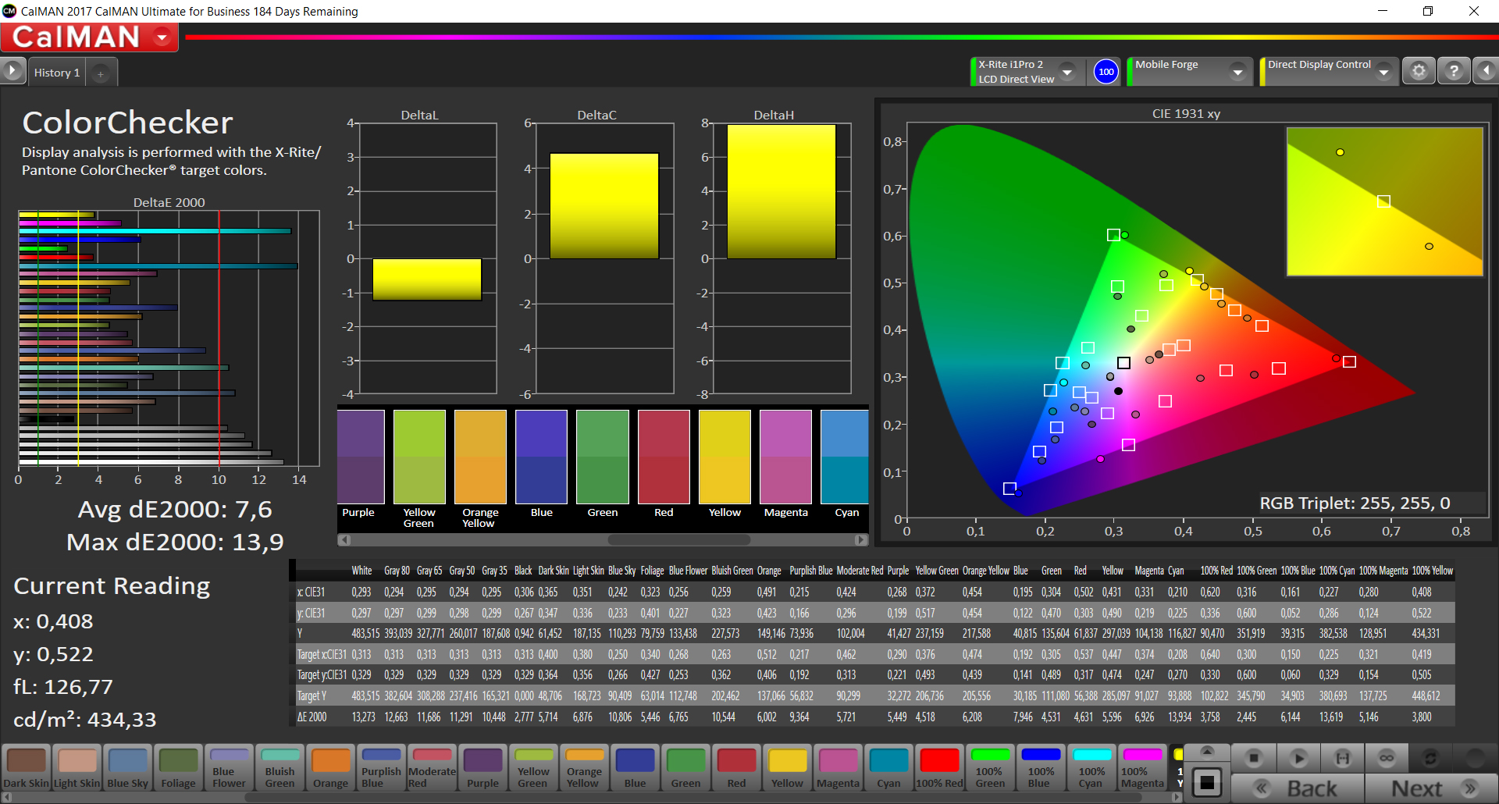Click the Red comparison swatch
Screen dimensions: 1499x804
point(664,457)
